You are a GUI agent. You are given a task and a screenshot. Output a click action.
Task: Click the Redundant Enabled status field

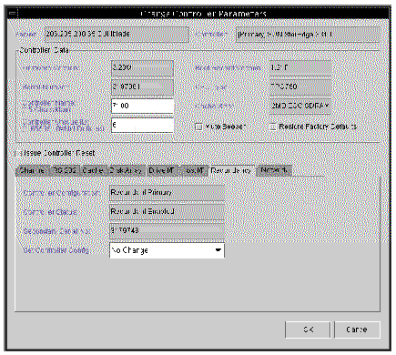pyautogui.click(x=168, y=212)
